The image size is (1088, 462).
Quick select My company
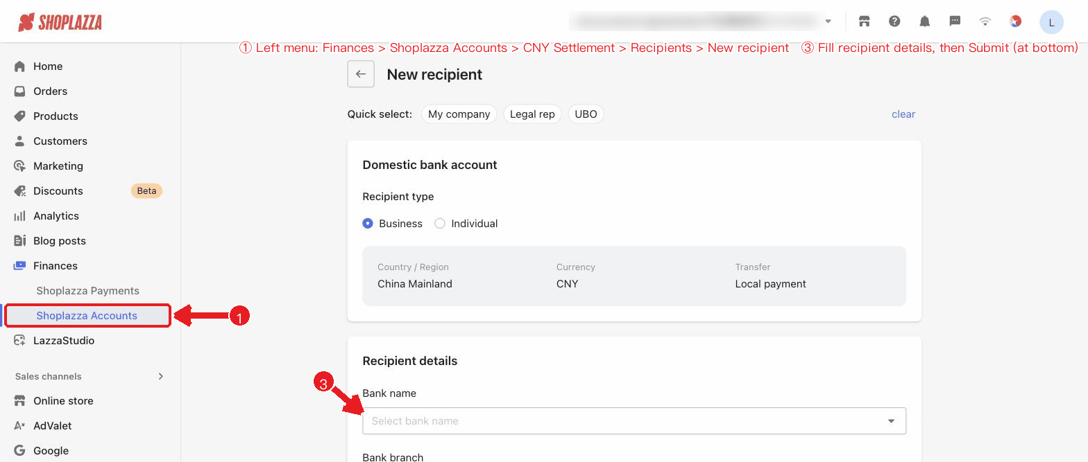[x=459, y=114]
